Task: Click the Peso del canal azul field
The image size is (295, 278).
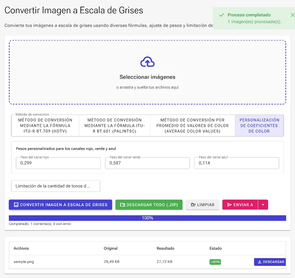Action: pyautogui.click(x=236, y=163)
